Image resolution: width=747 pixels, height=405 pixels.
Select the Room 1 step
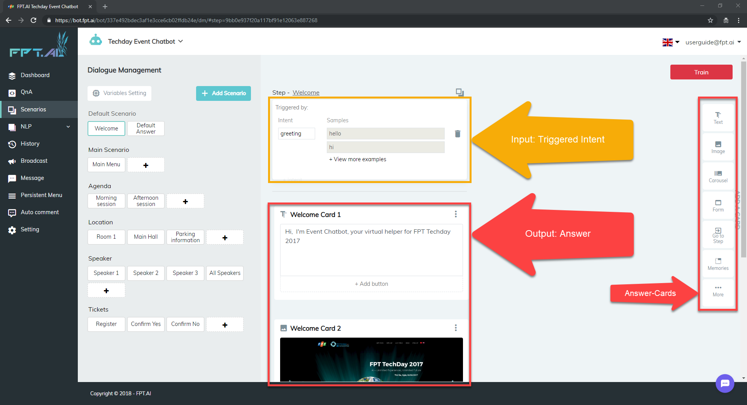coord(106,237)
